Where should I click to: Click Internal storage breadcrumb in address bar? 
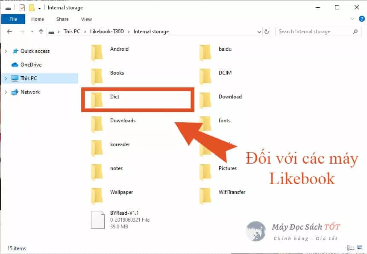tap(151, 32)
